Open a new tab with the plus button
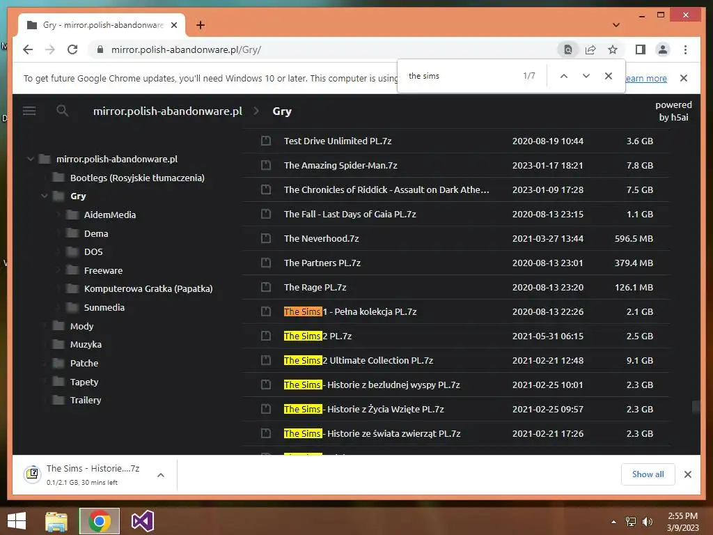 pyautogui.click(x=201, y=25)
